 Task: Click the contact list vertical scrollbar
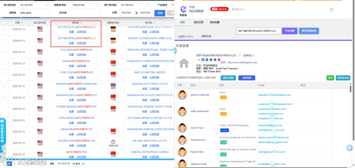point(350,88)
